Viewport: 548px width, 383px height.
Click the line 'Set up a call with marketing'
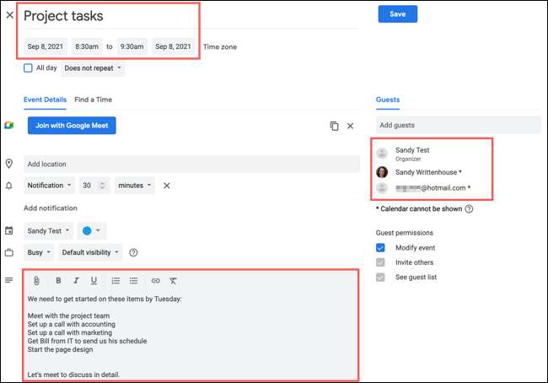(70, 332)
